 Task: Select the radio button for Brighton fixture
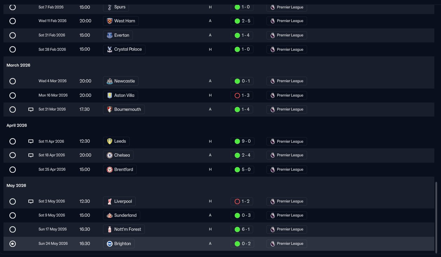(x=13, y=244)
